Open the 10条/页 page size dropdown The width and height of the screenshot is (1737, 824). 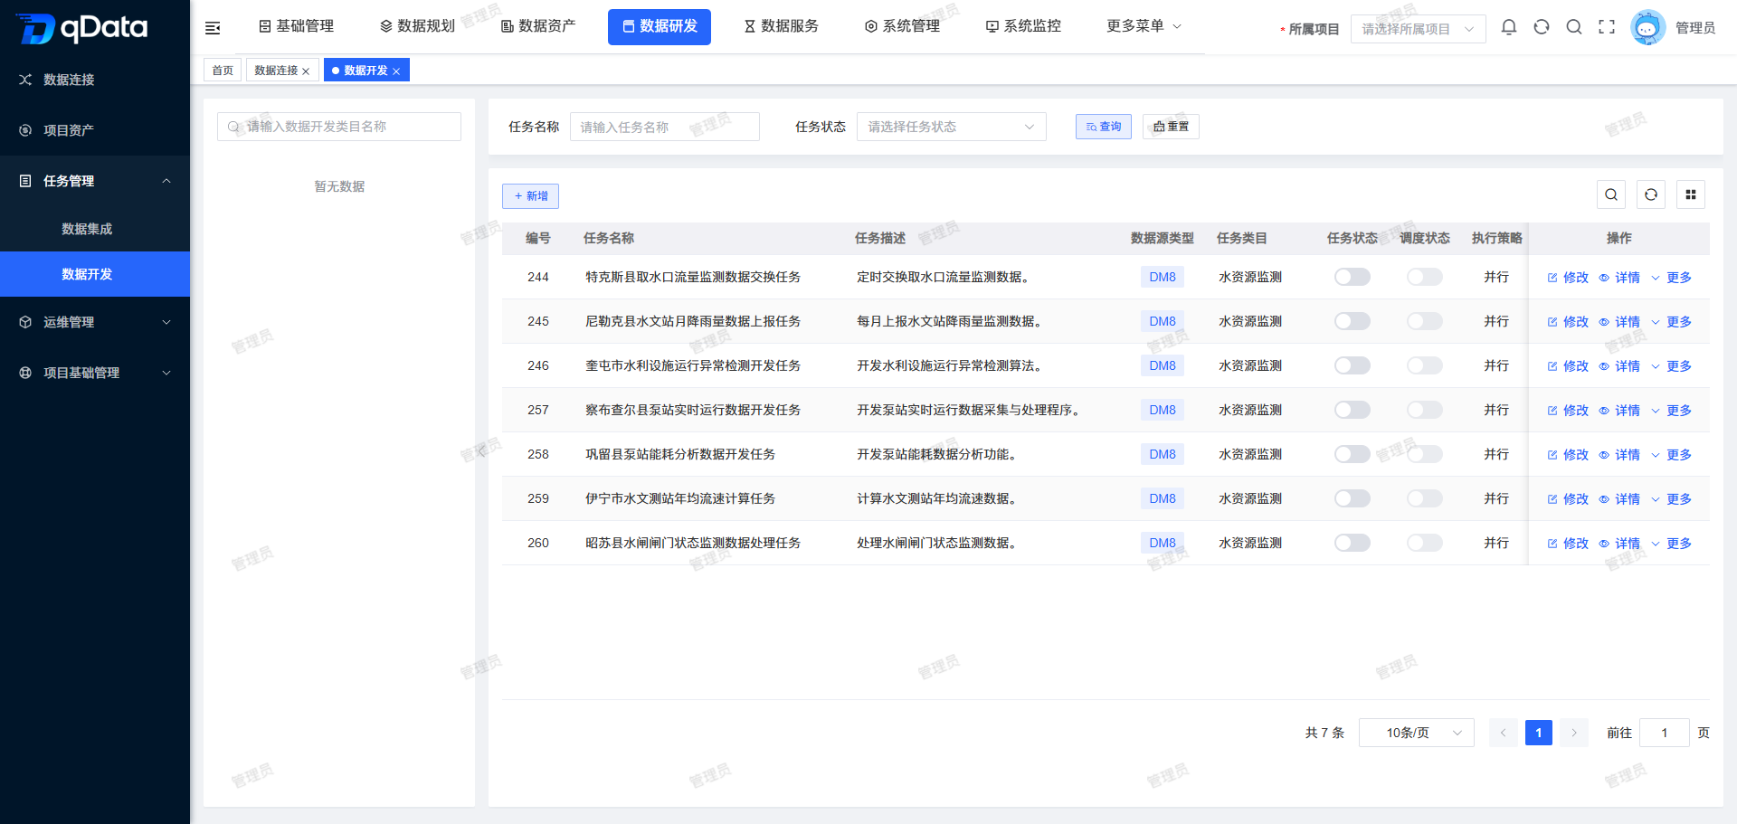(1416, 733)
